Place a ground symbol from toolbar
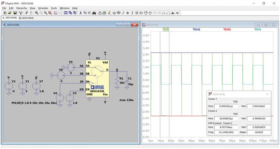Screen dimensions: 280x149 [x=114, y=13]
